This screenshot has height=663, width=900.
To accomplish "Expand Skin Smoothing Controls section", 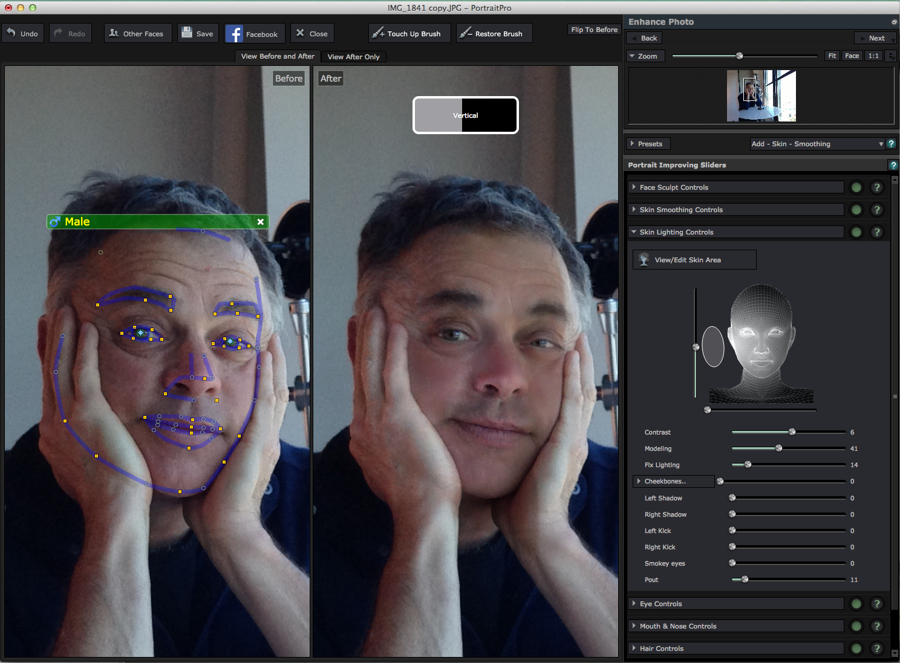I will point(736,210).
